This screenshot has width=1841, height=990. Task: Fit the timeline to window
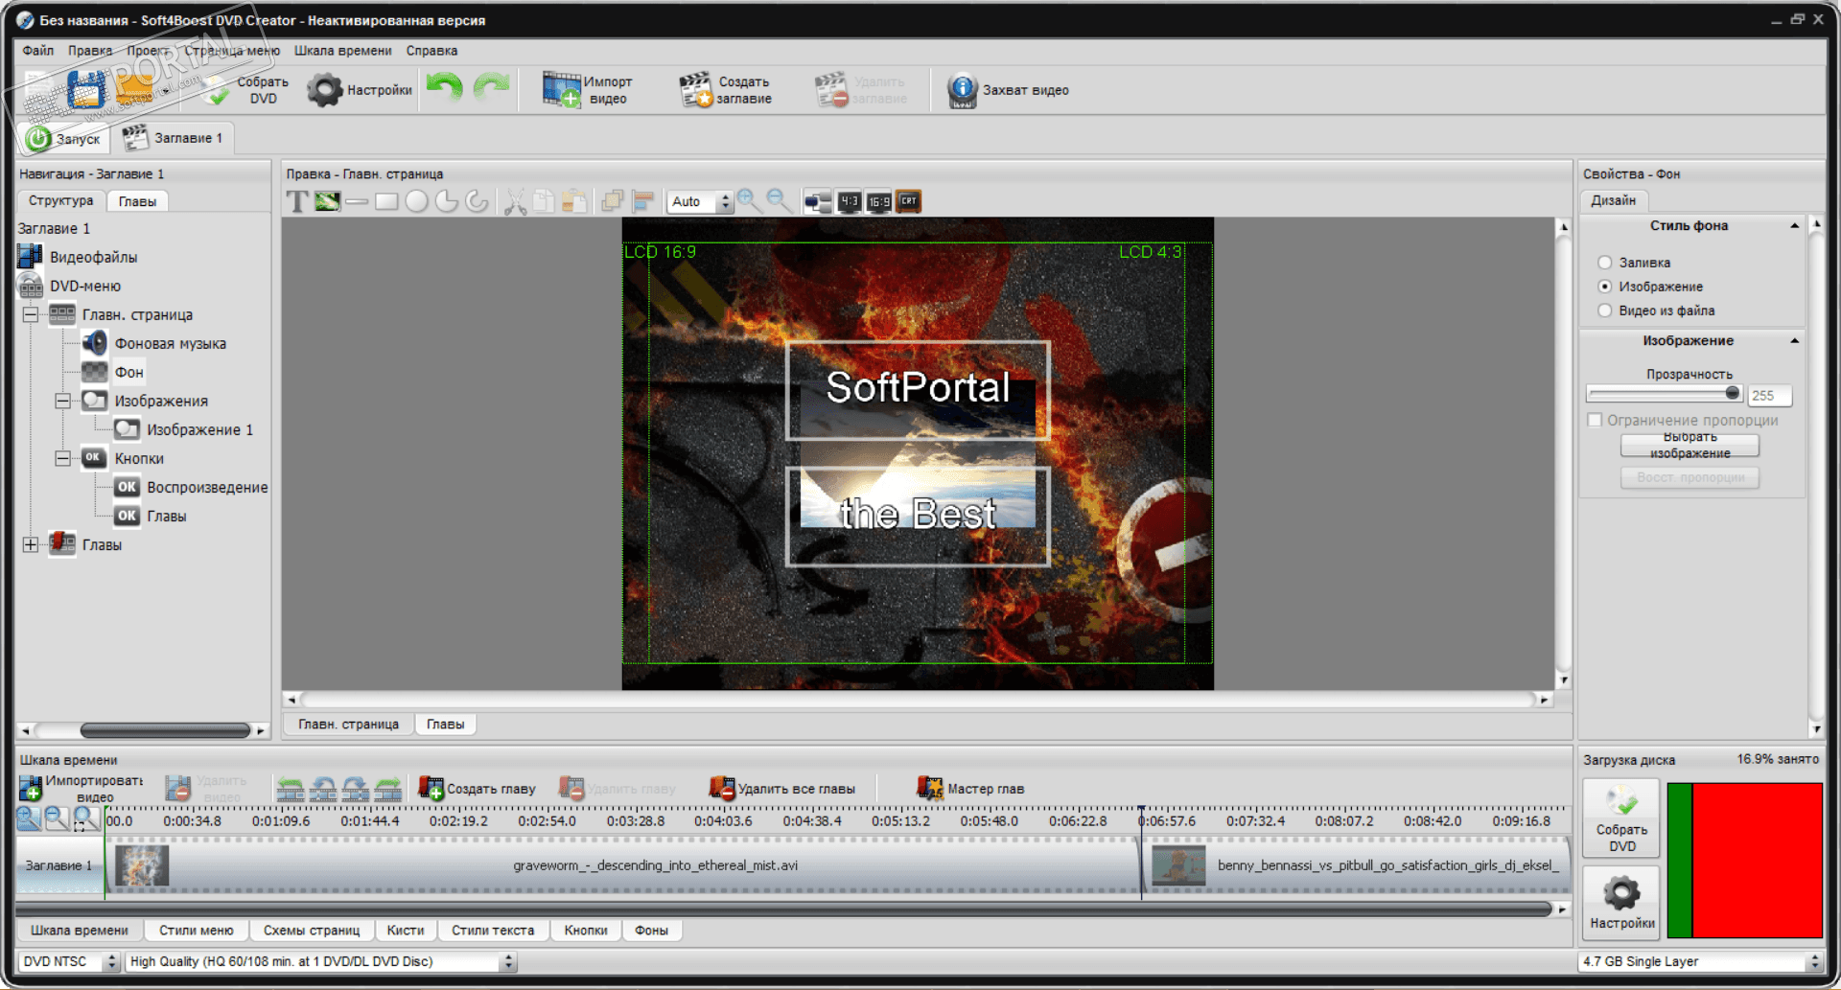click(x=85, y=818)
